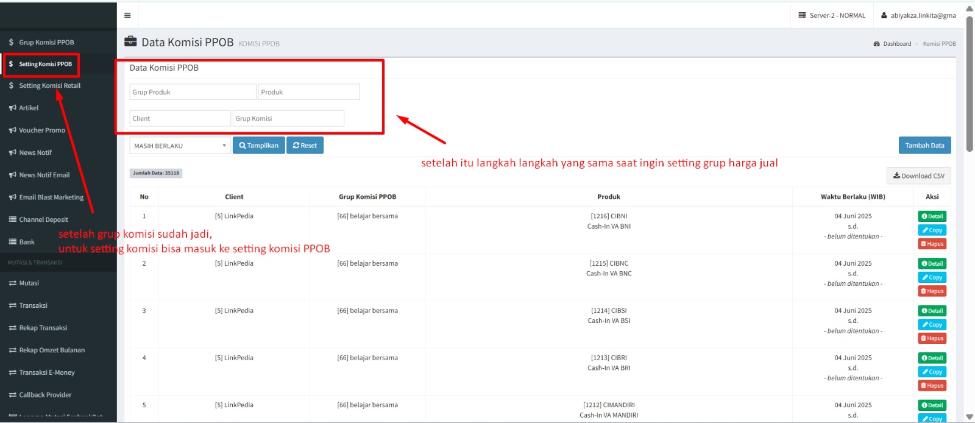Click the Produk filter field
The width and height of the screenshot is (975, 423).
click(308, 92)
